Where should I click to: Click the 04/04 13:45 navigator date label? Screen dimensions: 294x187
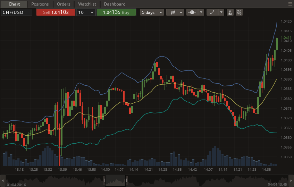tap(277, 185)
